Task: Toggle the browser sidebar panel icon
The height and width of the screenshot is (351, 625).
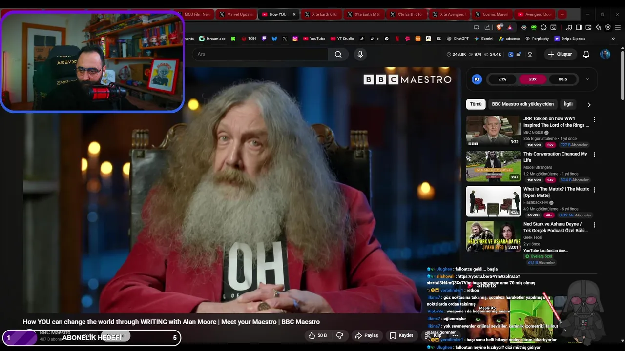Action: pos(579,27)
